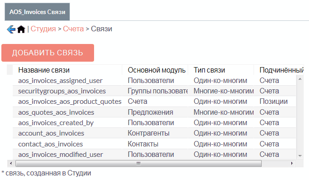Screen dimensions: 309x180
Task: Open the aos_quotes_aos_invoices relationship
Action: point(56,112)
